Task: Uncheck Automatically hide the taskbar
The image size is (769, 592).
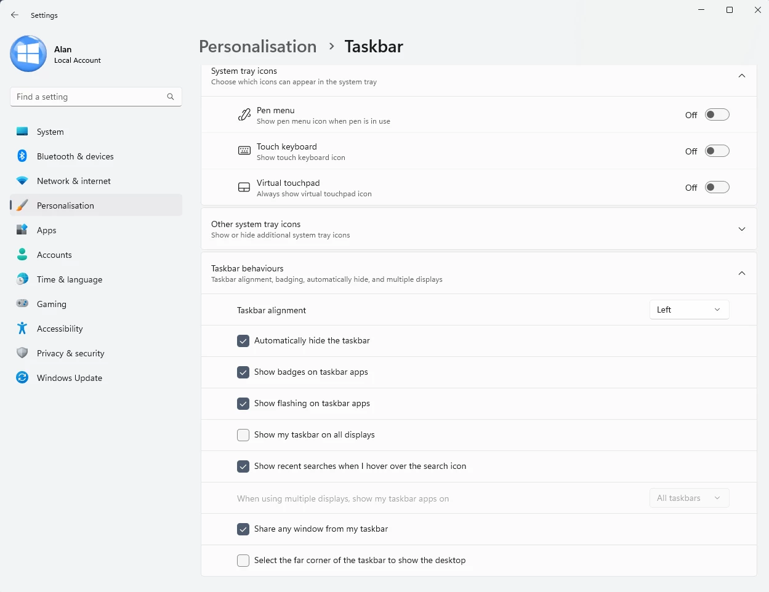Action: tap(243, 341)
